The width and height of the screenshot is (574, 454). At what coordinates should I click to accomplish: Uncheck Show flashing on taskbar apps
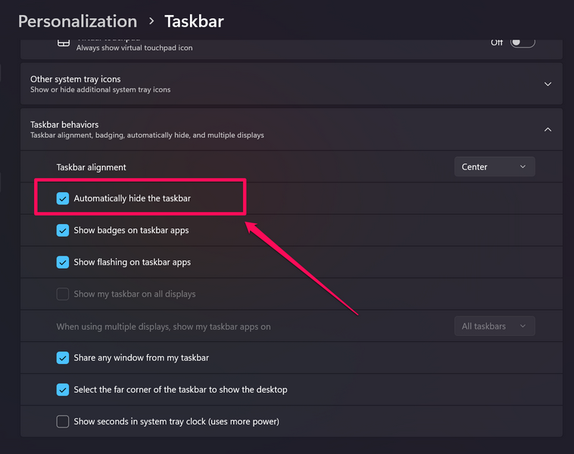pos(63,262)
